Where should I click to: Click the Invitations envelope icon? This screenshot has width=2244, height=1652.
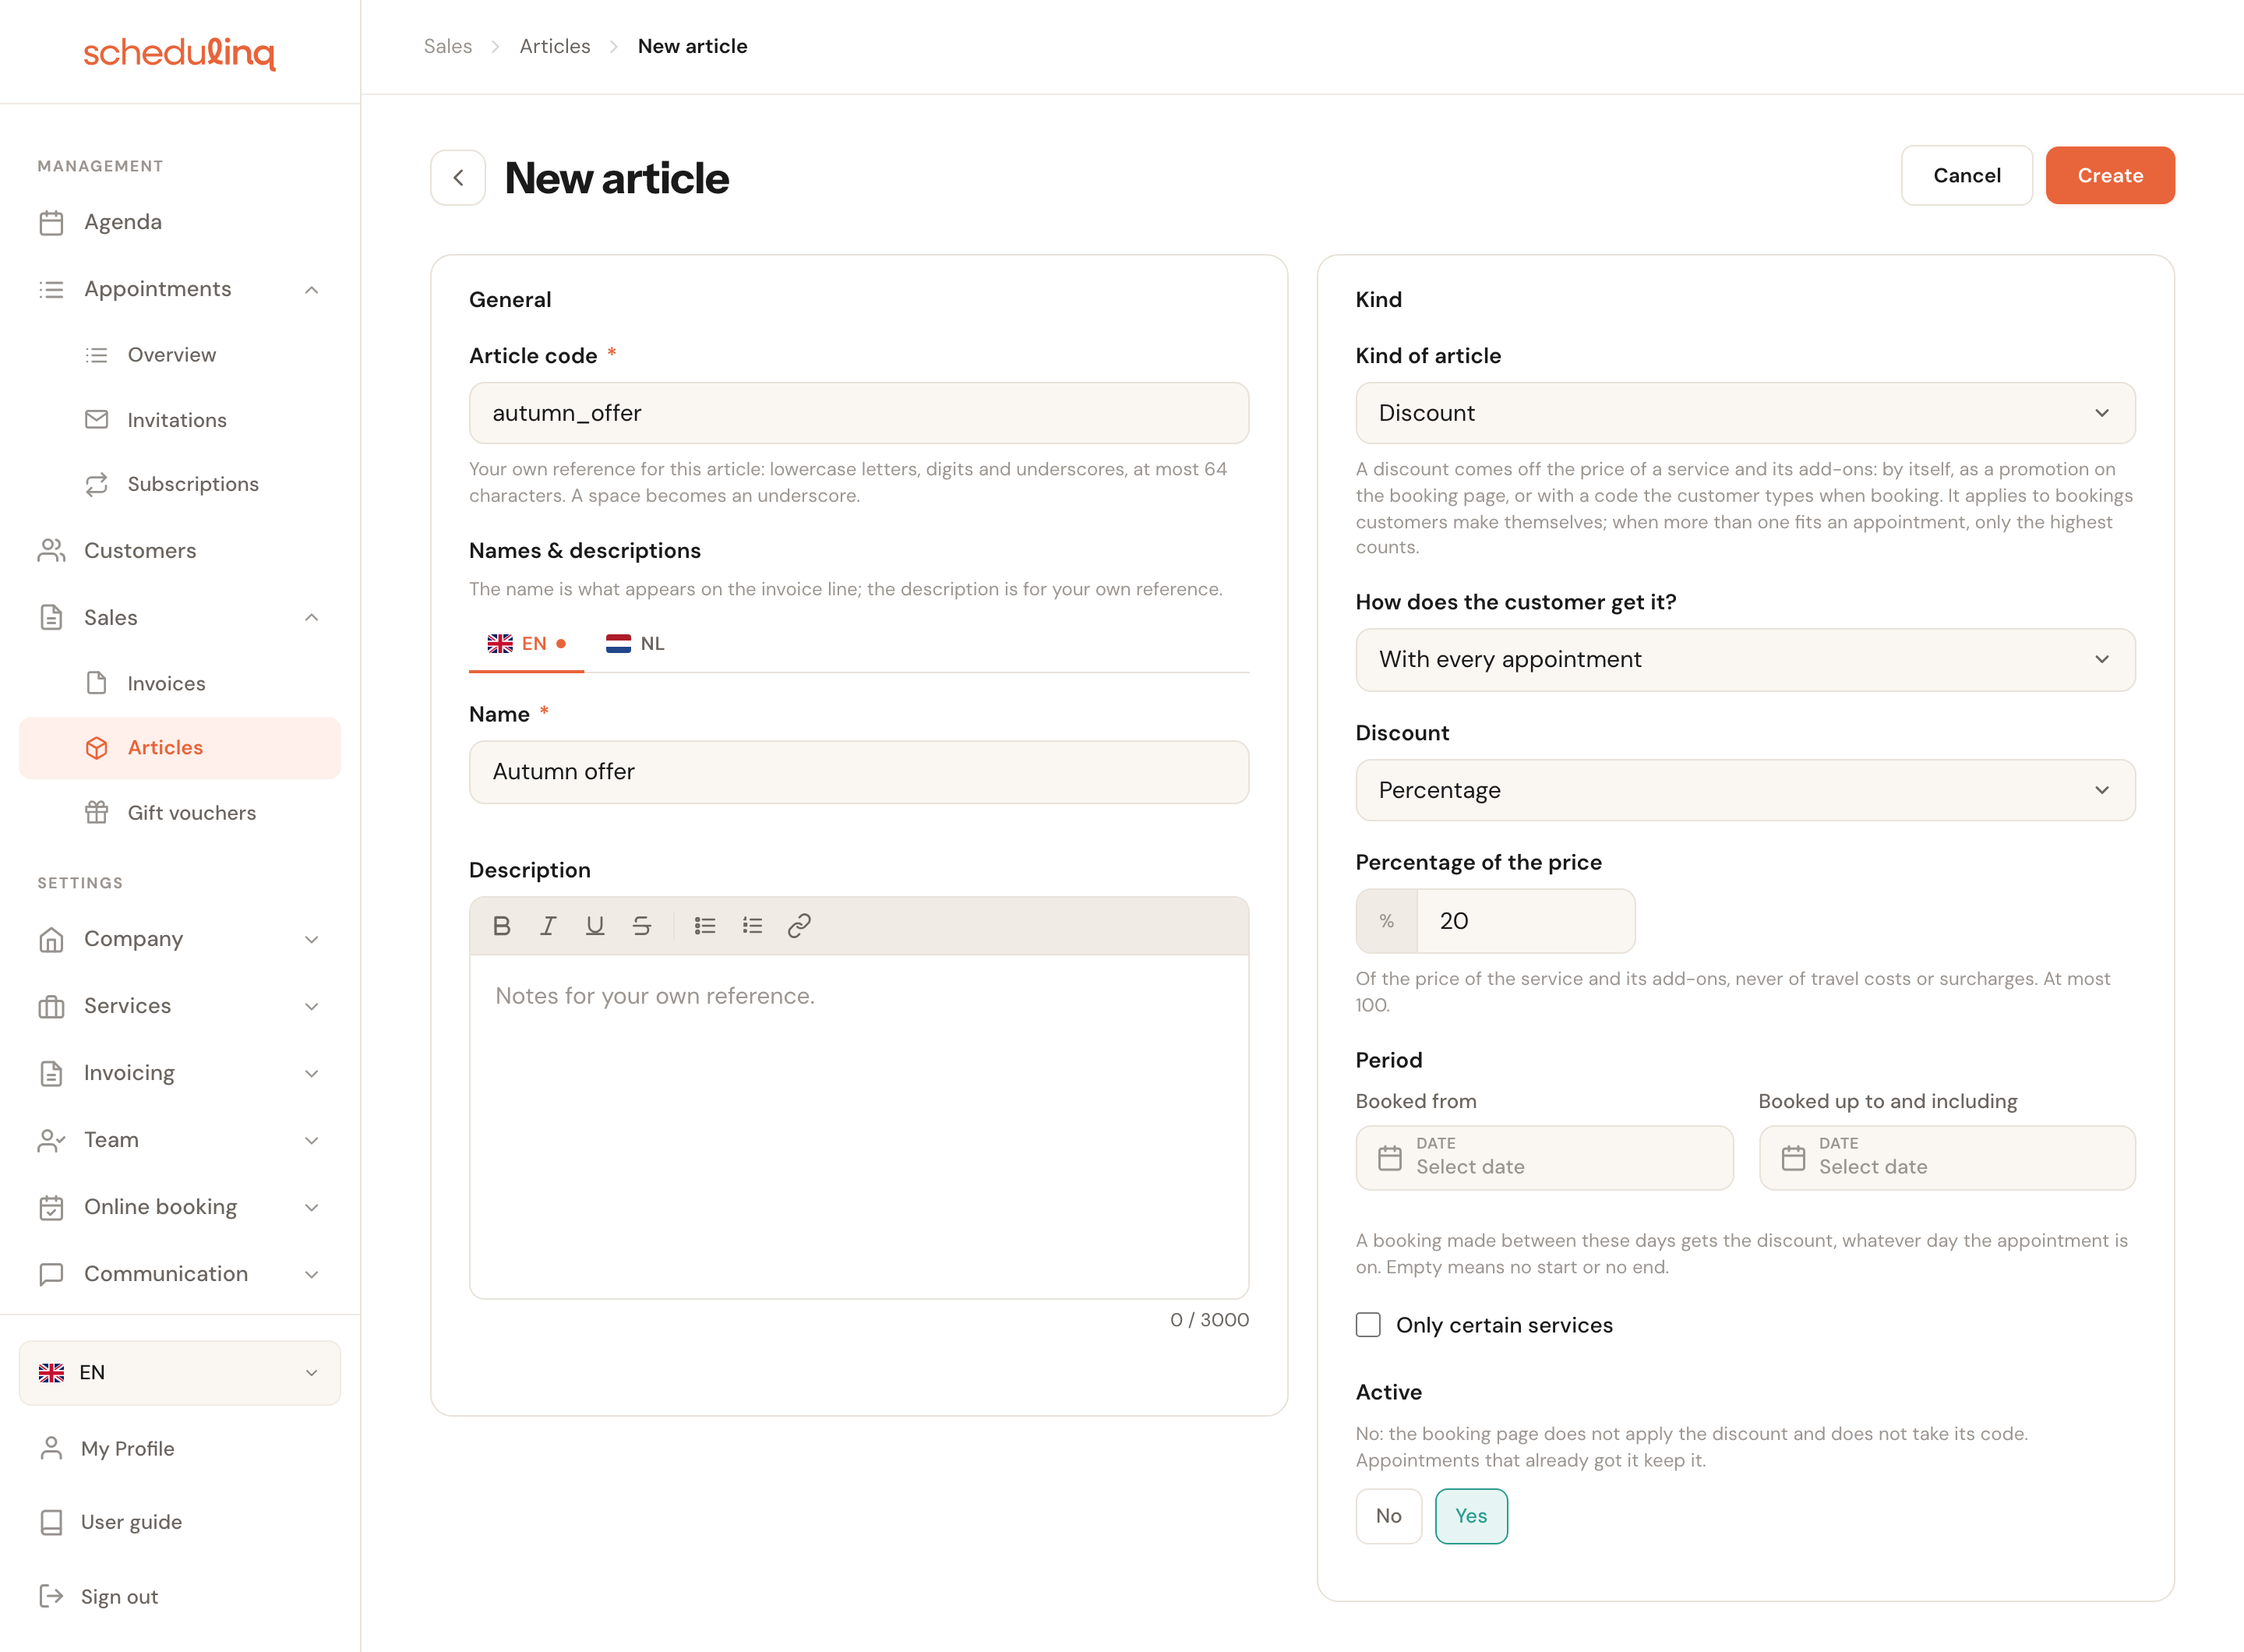[x=96, y=420]
